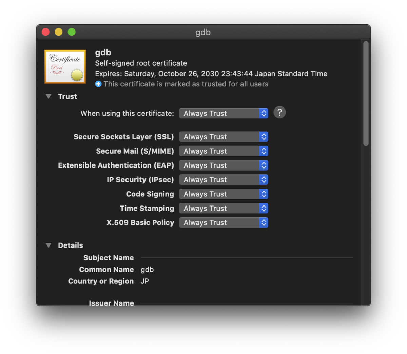This screenshot has height=354, width=407.
Task: Open the trust settings help question mark
Action: 279,112
